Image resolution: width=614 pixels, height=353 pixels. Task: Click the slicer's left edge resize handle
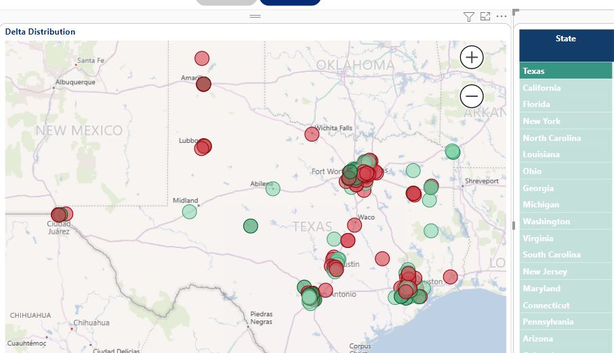pos(514,225)
